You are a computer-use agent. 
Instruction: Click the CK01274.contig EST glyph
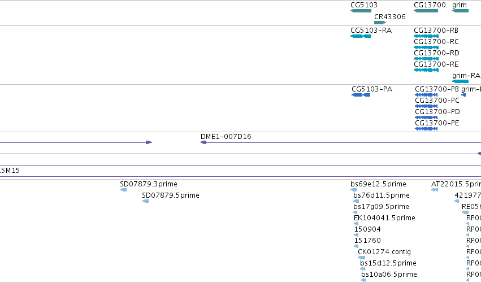pos(361,258)
